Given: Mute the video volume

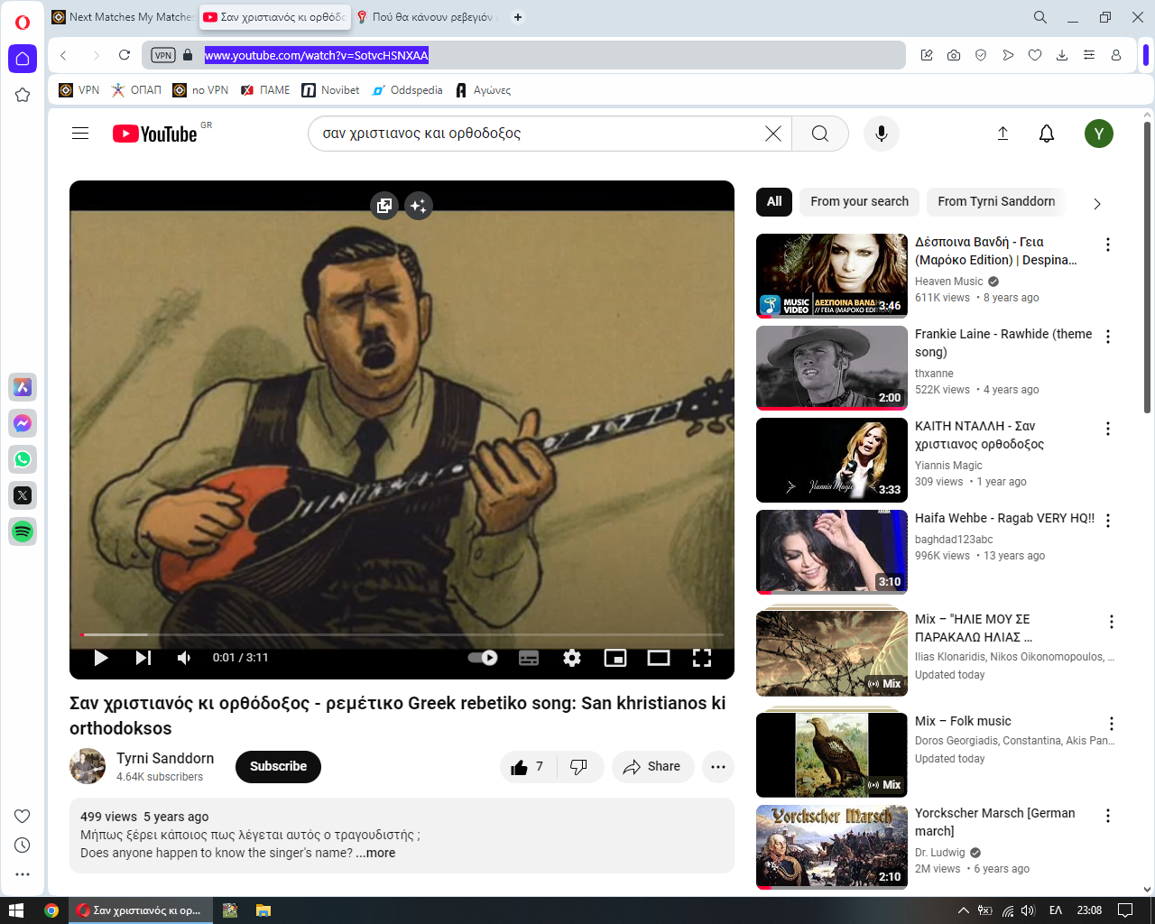Looking at the screenshot, I should click(184, 658).
